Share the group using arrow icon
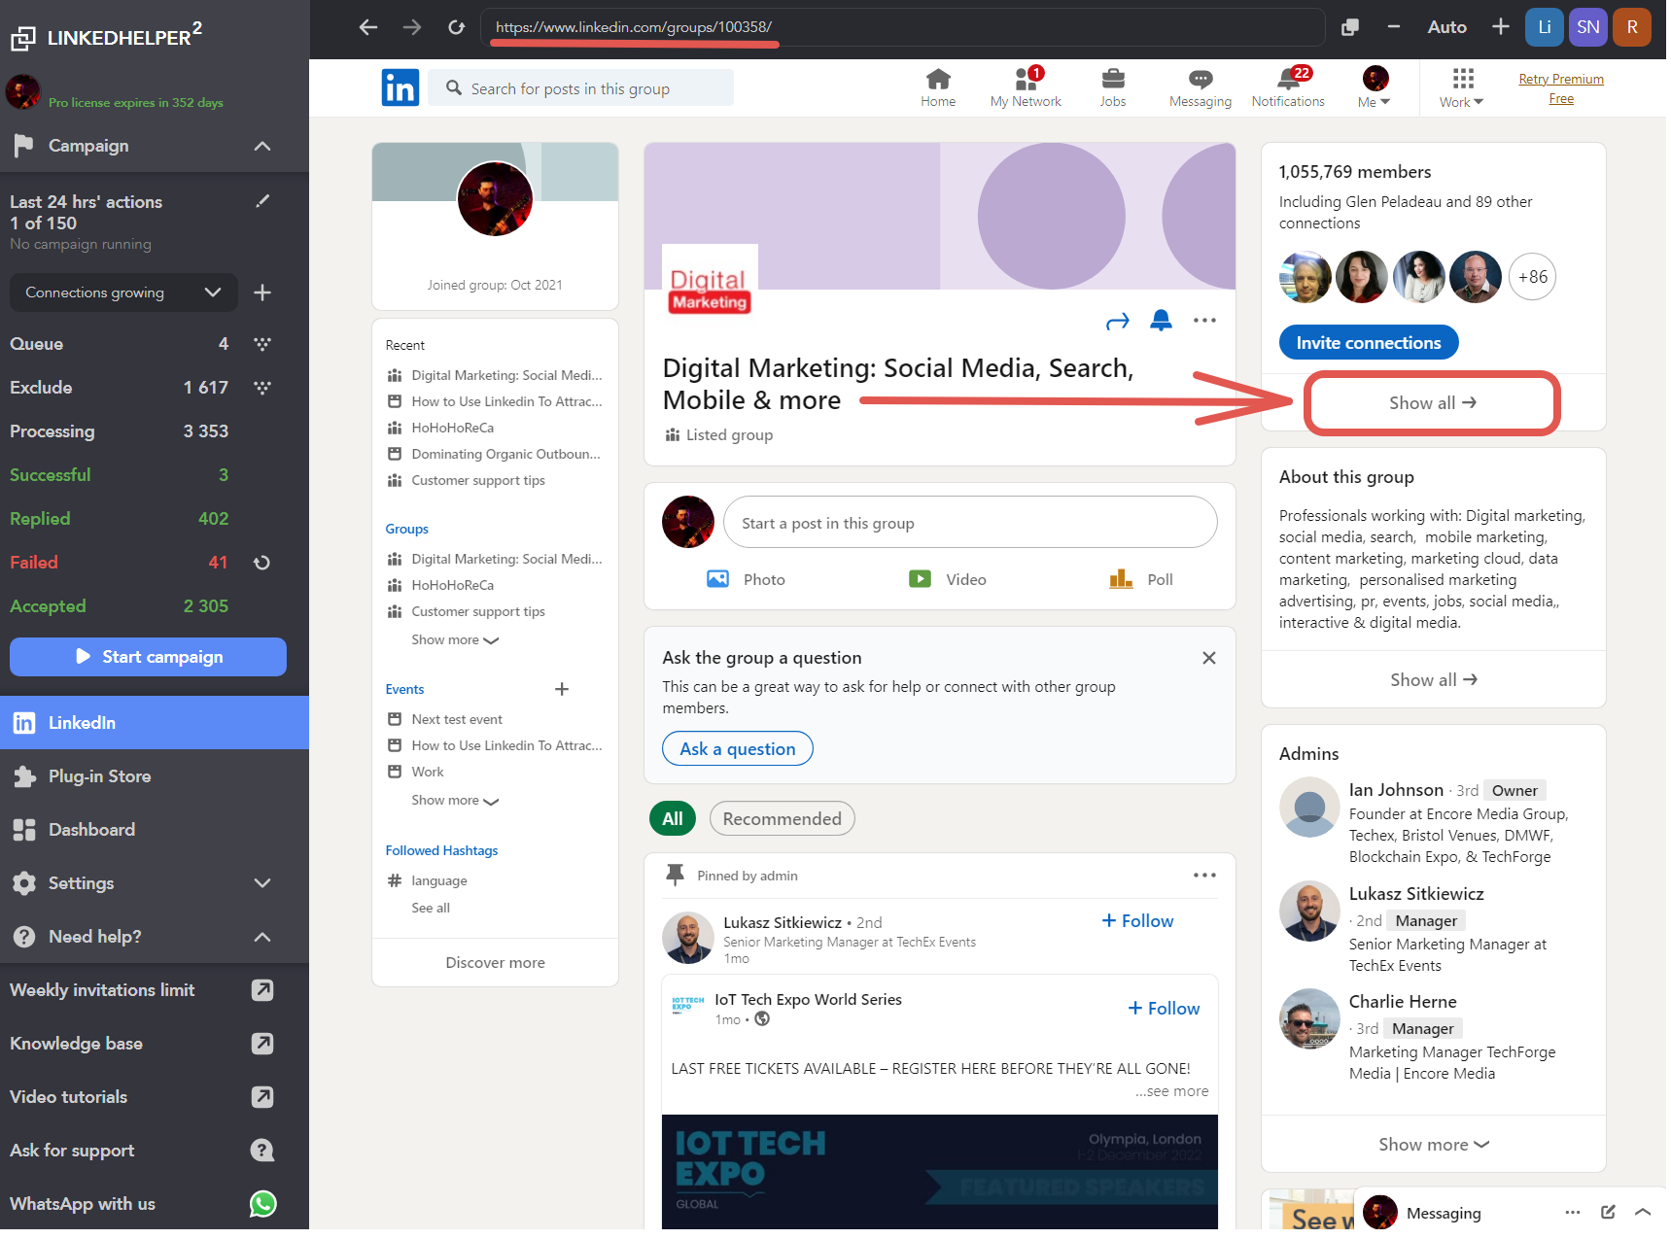 1118,321
